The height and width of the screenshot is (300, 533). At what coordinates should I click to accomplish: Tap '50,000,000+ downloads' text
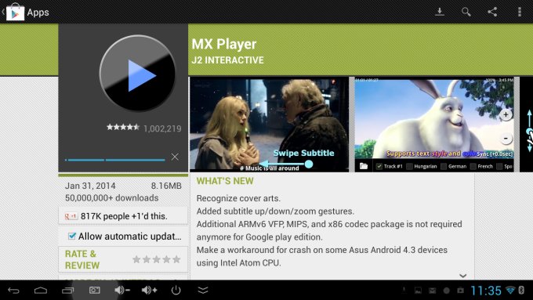pos(112,197)
